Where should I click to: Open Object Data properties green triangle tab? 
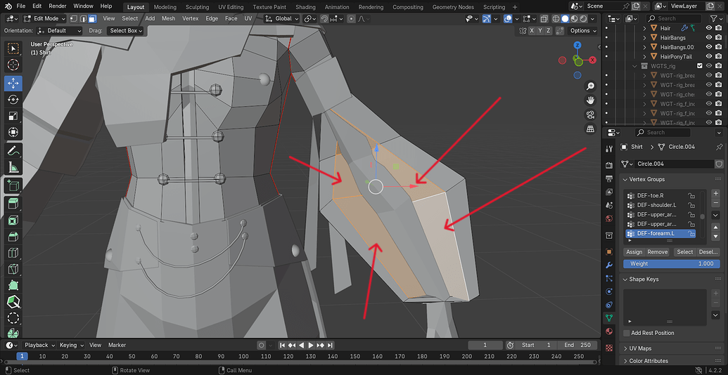coord(609,317)
